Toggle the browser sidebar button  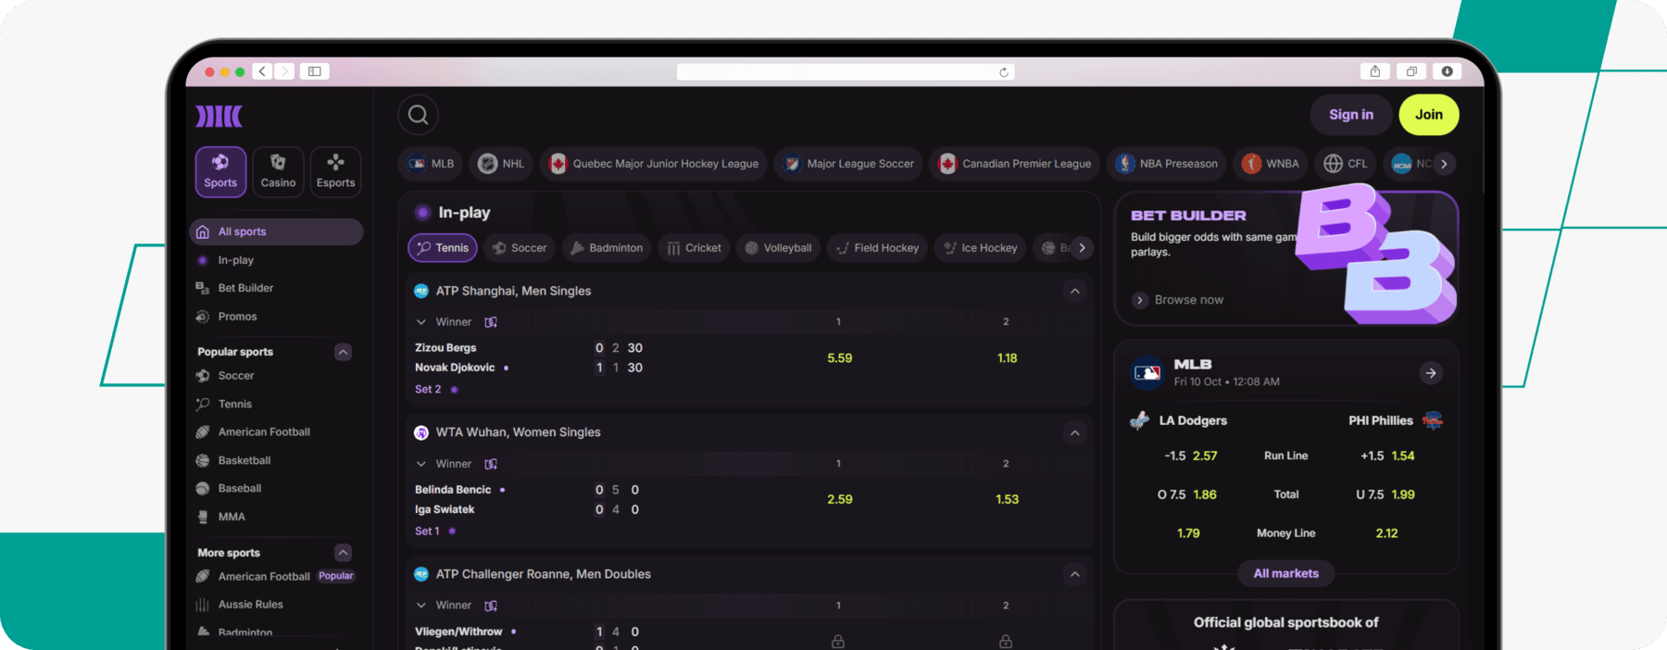pyautogui.click(x=315, y=71)
